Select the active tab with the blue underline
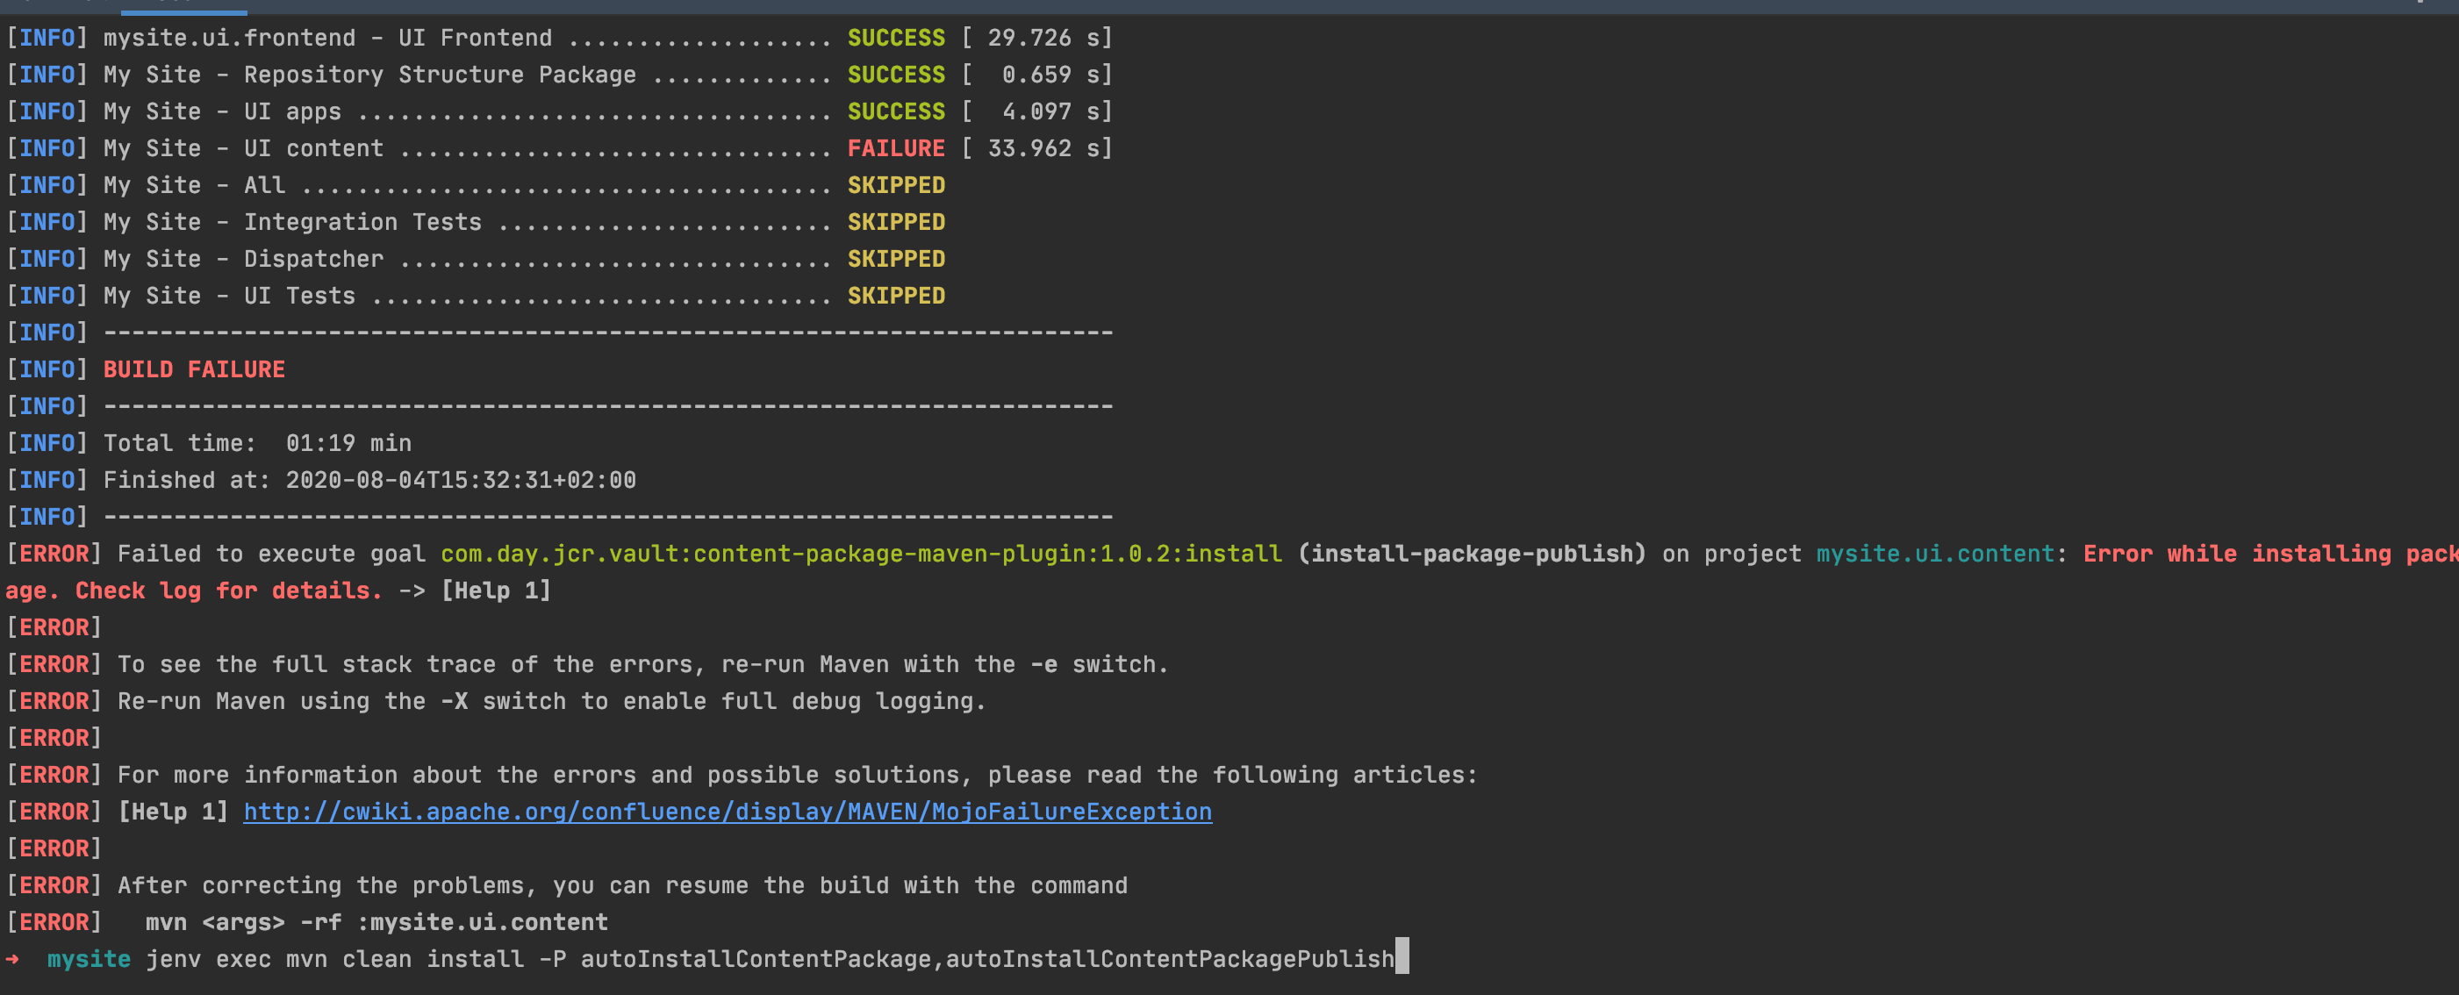This screenshot has height=995, width=2459. tap(184, 6)
